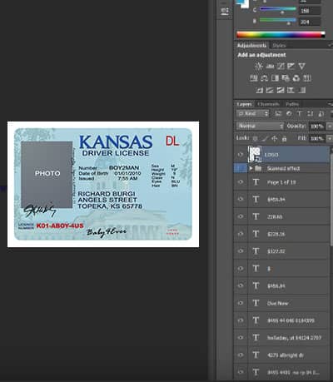Select the $122.02 text layer

289,251
